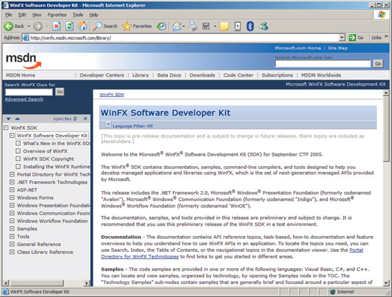Expand the Windows Presentation Foundation node
The width and height of the screenshot is (392, 297).
coord(12,205)
